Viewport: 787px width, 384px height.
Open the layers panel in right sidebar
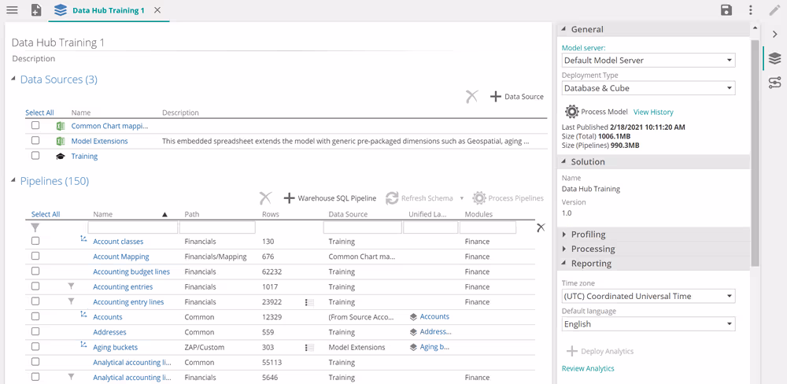click(774, 59)
